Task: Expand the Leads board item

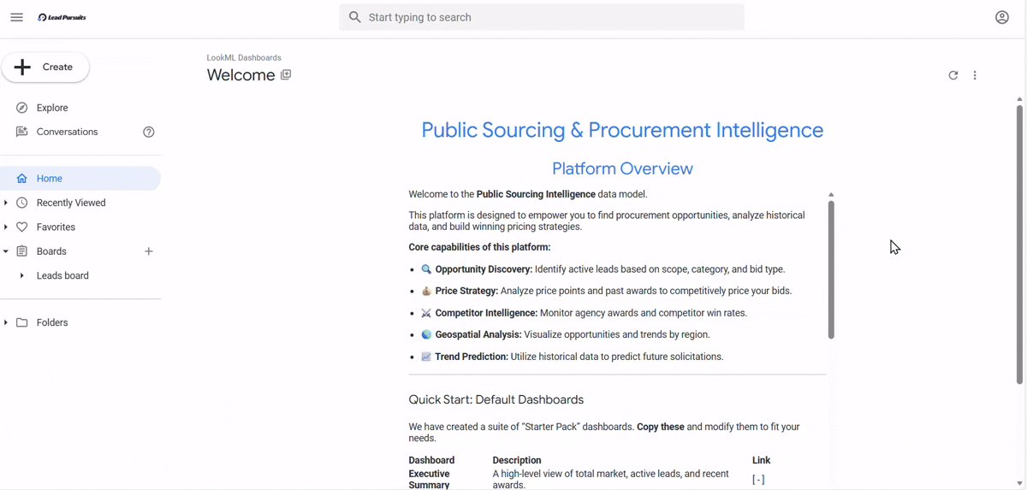Action: [22, 276]
